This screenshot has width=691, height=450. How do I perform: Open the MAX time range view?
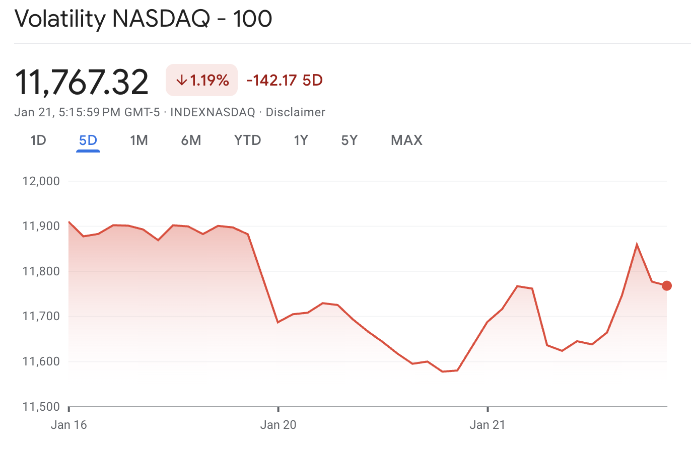pyautogui.click(x=406, y=140)
